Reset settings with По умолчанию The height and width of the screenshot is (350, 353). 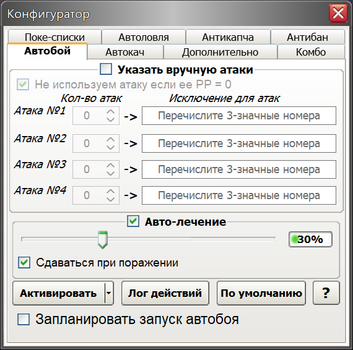(x=261, y=293)
